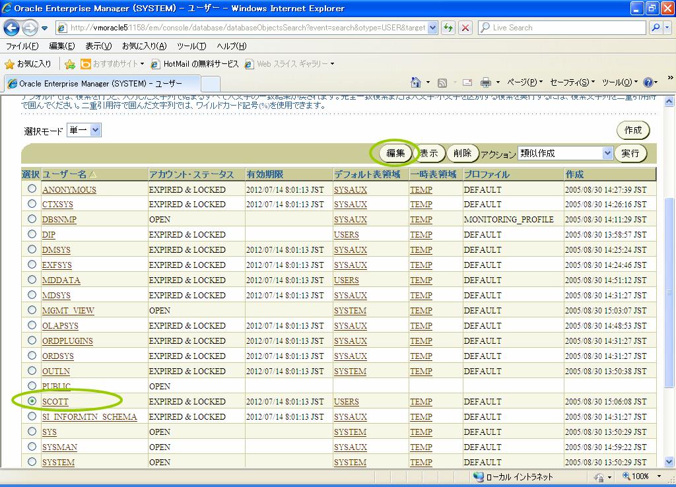Click the page icon in the address bar

[63, 28]
